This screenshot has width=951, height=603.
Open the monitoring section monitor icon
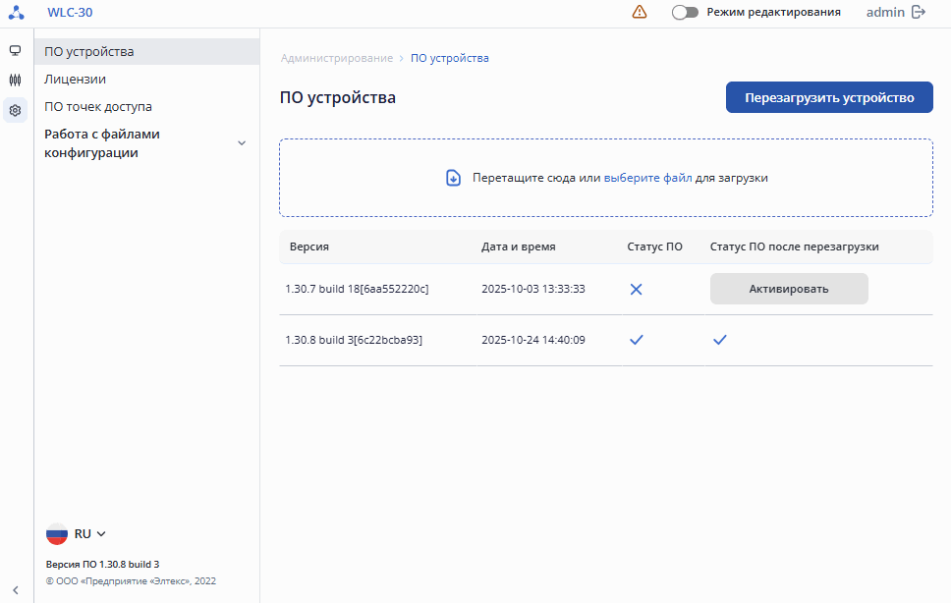coord(15,50)
